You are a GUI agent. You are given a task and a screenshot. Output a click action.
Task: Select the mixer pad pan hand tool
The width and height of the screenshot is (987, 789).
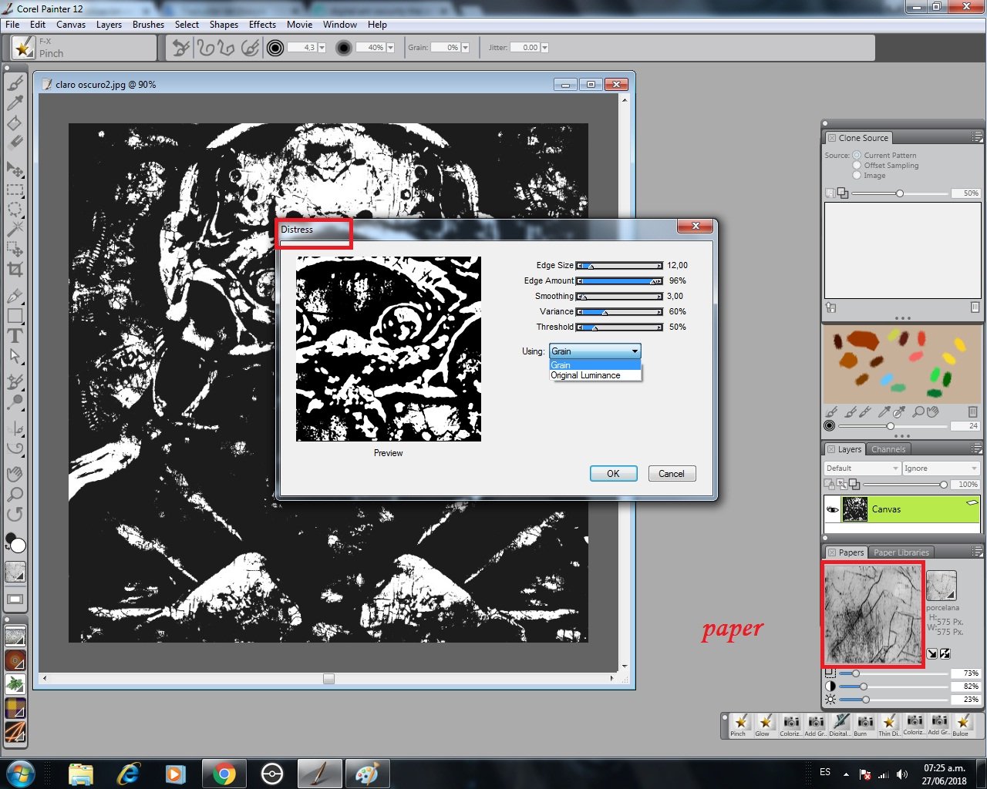pos(932,412)
